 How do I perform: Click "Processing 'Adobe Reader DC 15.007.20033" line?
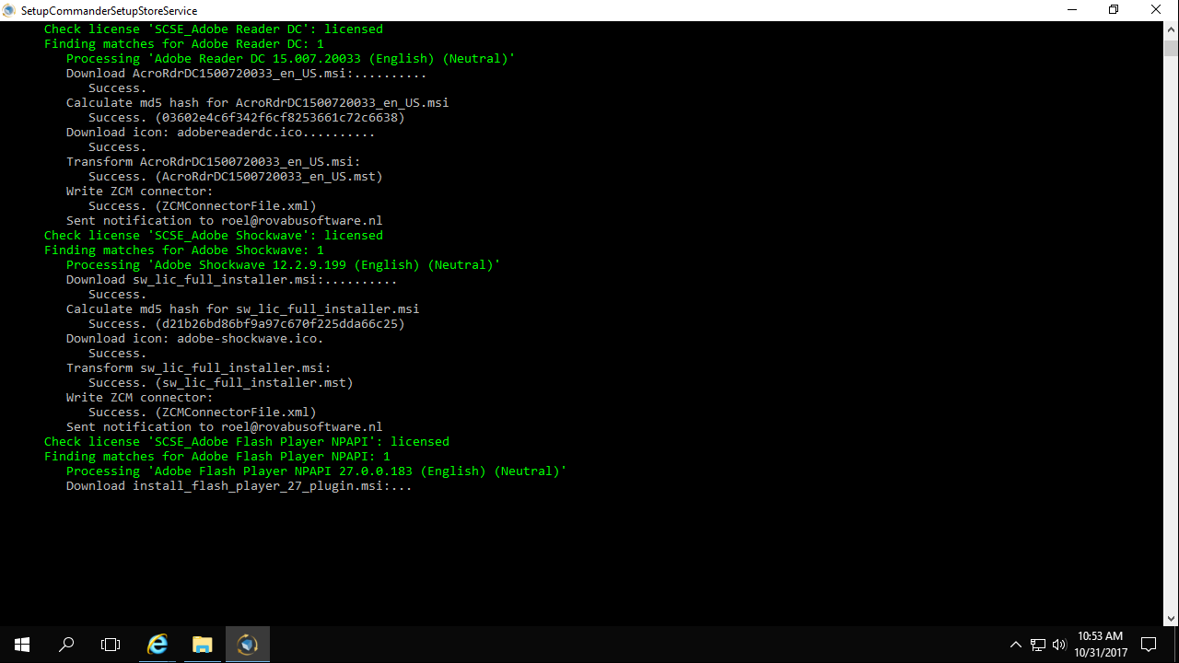point(291,59)
